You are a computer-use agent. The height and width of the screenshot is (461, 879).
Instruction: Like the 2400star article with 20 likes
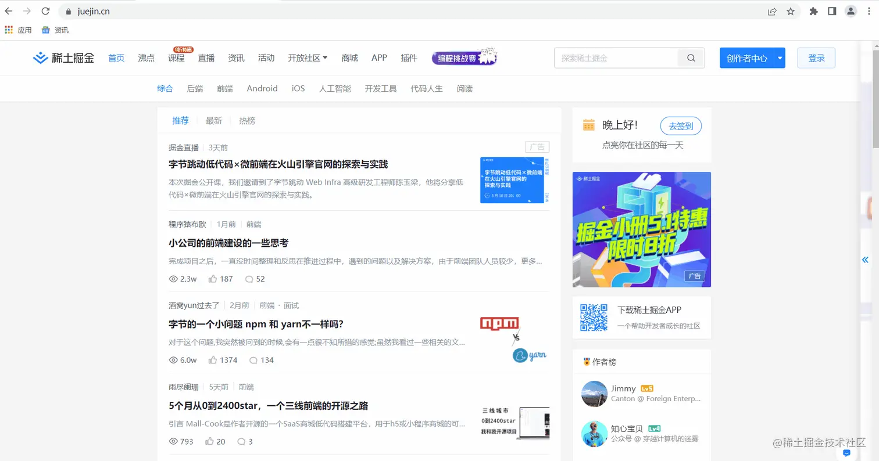(209, 441)
